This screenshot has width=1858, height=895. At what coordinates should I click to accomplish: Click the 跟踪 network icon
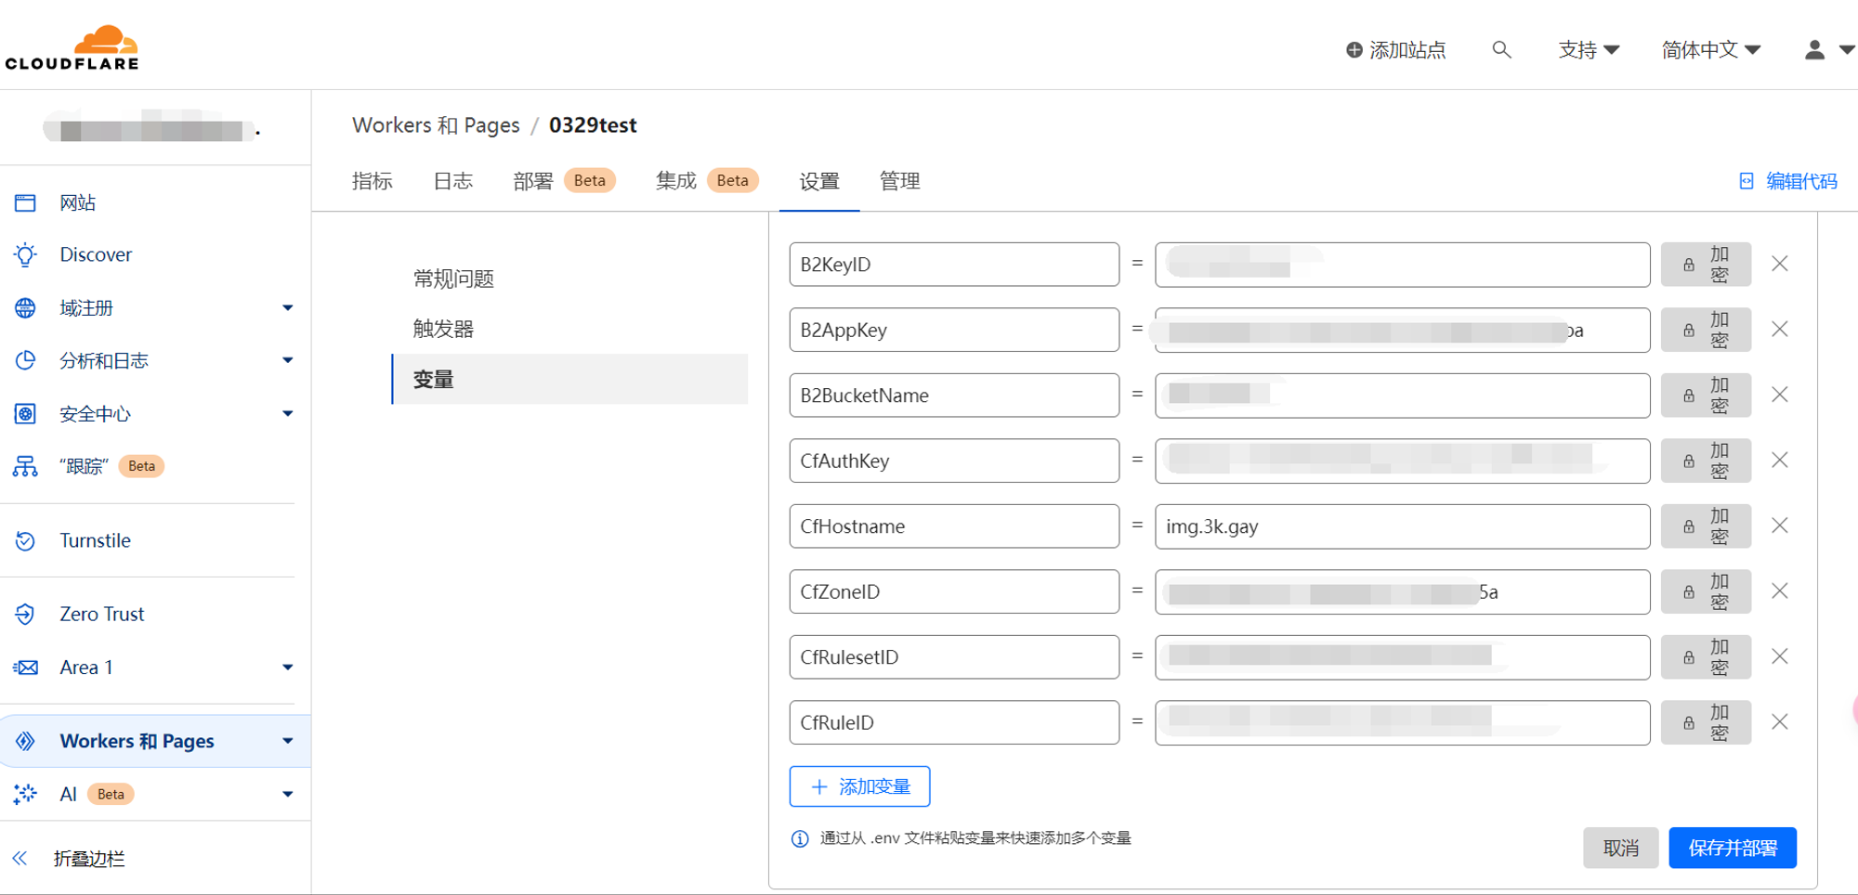pyautogui.click(x=25, y=466)
